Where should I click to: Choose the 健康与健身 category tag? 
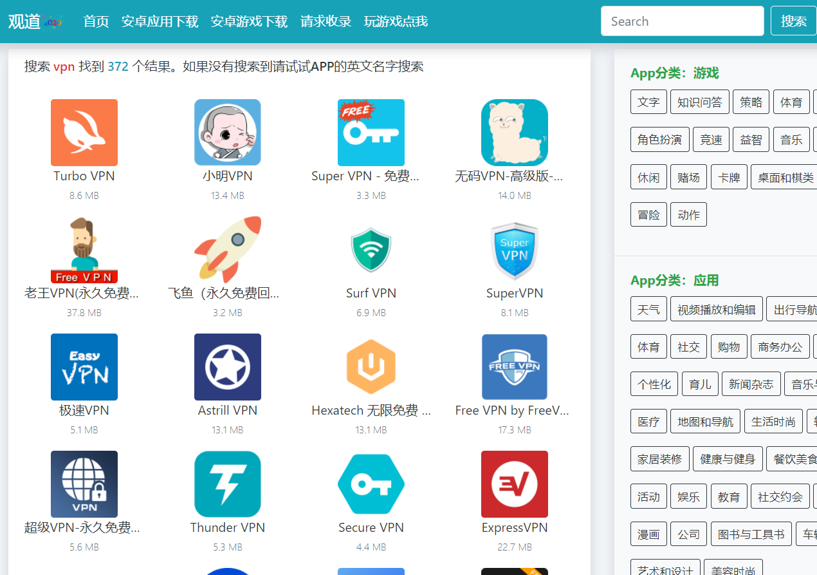728,459
